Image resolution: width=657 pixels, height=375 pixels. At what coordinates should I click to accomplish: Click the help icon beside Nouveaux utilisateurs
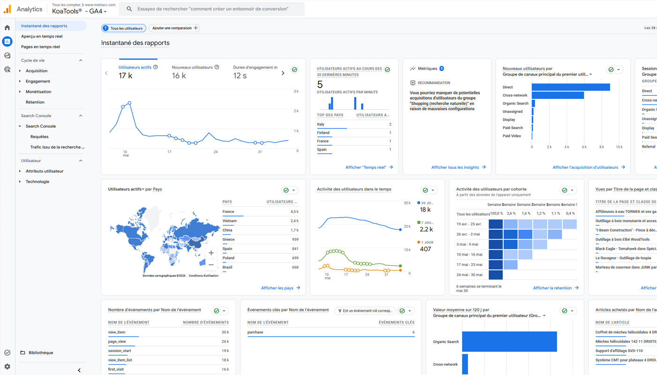[x=217, y=67]
